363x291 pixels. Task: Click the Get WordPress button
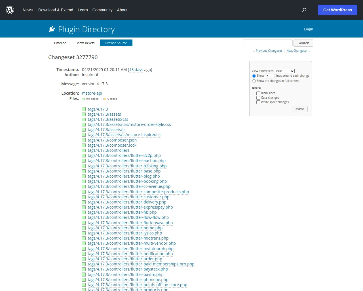coord(337,10)
